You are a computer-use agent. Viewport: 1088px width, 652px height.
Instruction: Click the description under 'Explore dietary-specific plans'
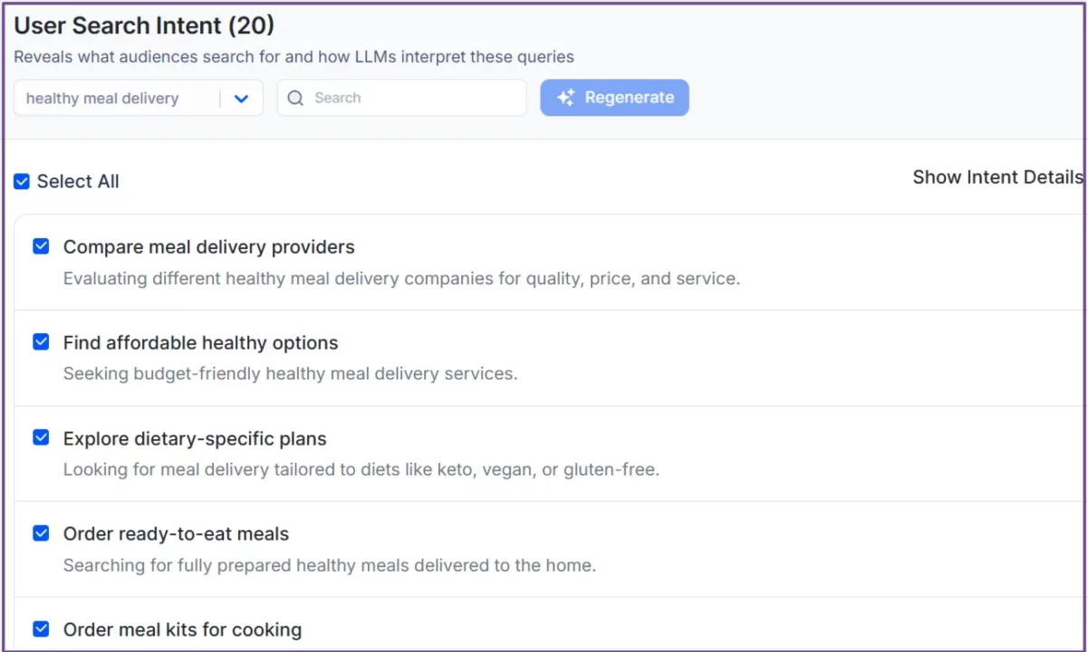click(x=361, y=469)
